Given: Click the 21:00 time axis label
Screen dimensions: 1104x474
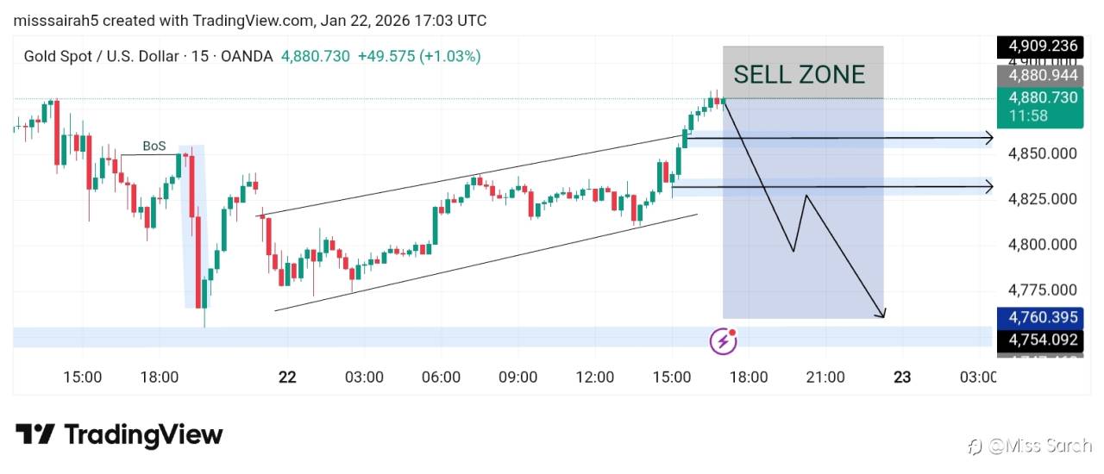Looking at the screenshot, I should (825, 377).
